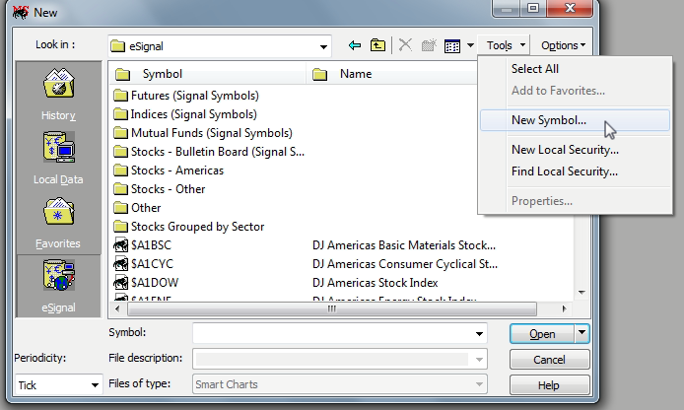The image size is (684, 410).
Task: Select the $A1CYC security icon
Action: coord(120,264)
